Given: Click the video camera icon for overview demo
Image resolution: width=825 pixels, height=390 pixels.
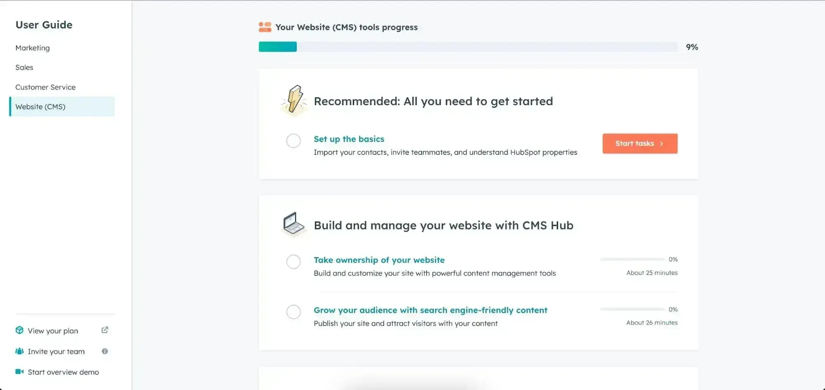Looking at the screenshot, I should click(19, 371).
